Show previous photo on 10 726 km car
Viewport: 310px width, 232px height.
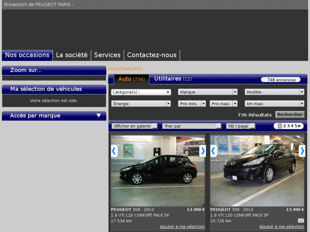coord(214,151)
